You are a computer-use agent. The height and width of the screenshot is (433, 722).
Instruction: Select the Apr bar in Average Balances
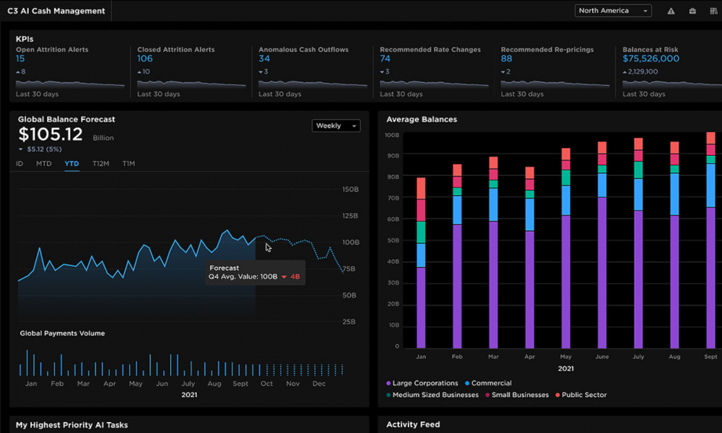(x=529, y=257)
